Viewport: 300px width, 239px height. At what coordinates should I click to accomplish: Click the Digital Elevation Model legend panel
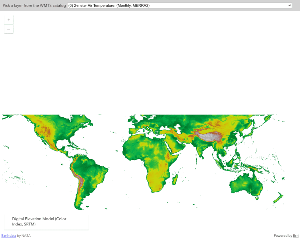point(46,222)
